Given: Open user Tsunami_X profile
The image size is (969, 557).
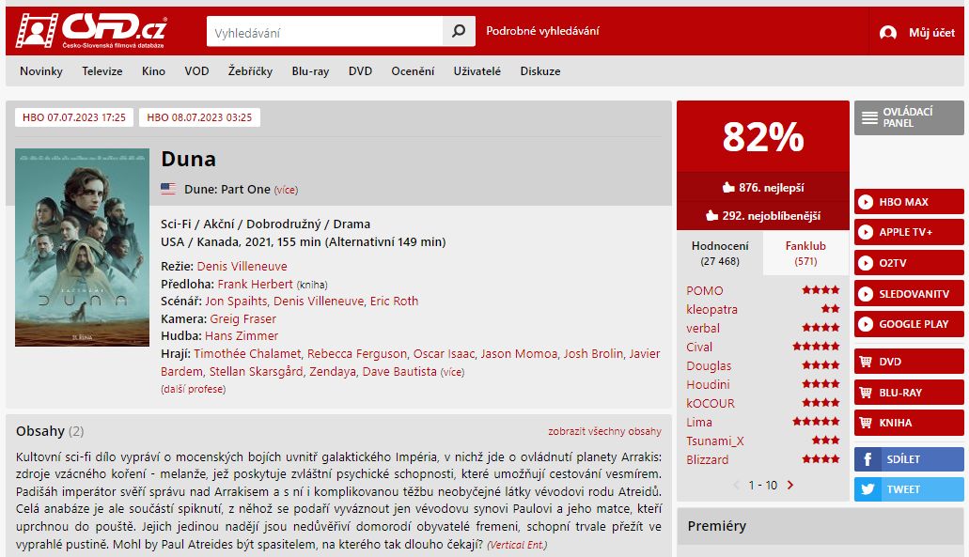Looking at the screenshot, I should (x=715, y=441).
